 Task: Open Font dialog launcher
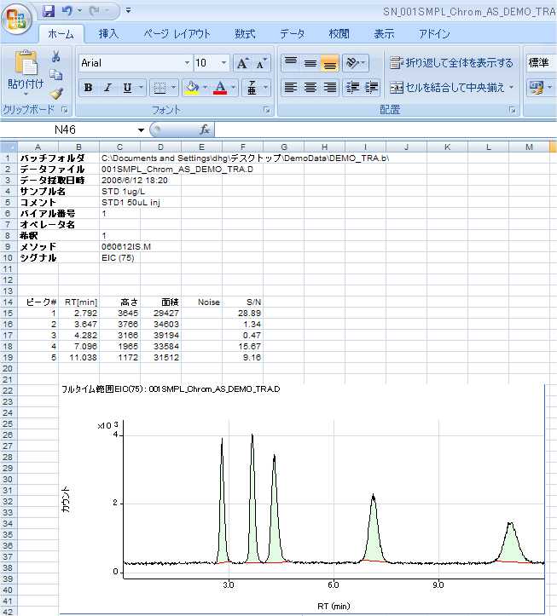pos(267,110)
